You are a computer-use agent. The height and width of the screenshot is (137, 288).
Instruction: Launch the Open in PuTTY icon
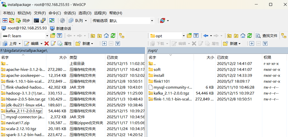coord(43,20)
